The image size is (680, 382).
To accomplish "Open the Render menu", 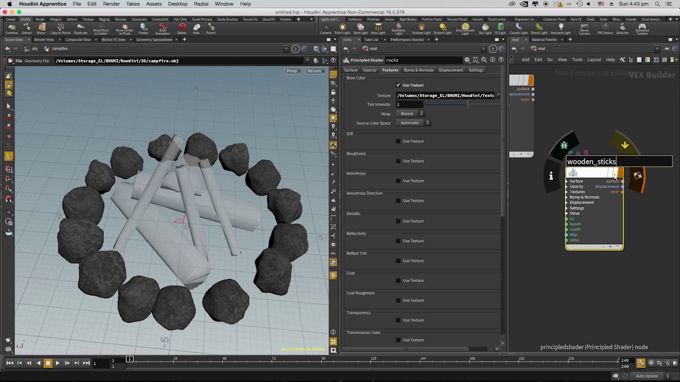I will coord(112,4).
